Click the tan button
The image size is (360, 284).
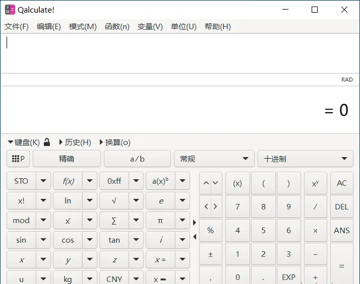[114, 240]
